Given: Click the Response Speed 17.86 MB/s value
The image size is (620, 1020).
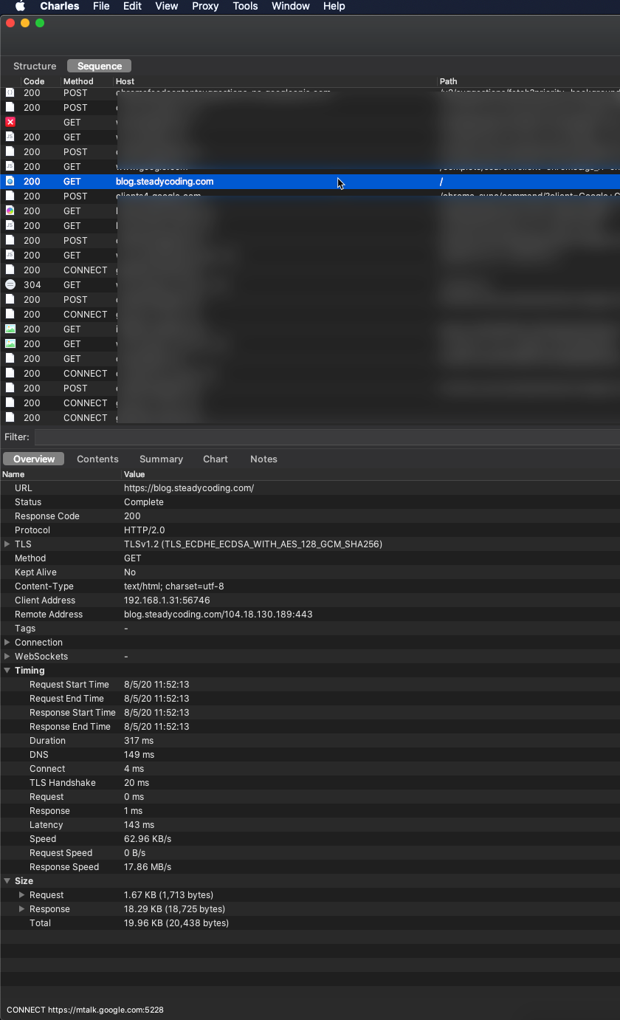Looking at the screenshot, I should pos(148,867).
